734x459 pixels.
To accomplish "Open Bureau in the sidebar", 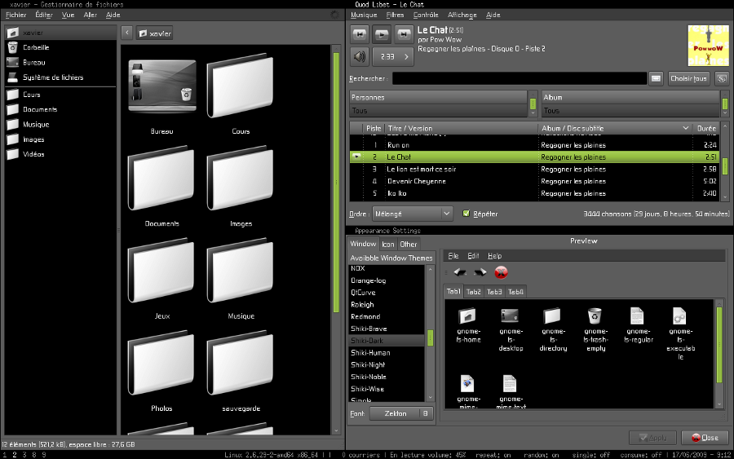I will (60, 63).
